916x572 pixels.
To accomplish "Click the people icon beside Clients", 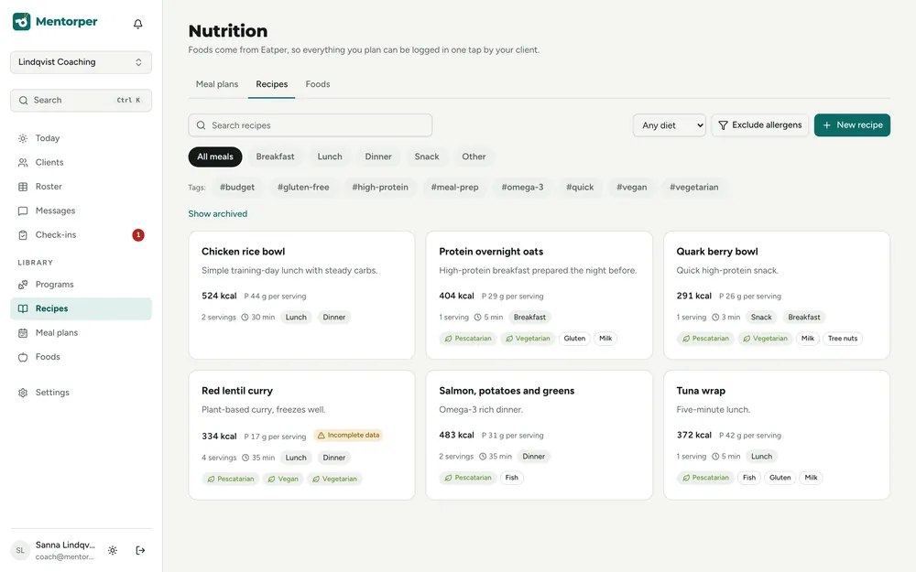I will pyautogui.click(x=23, y=162).
